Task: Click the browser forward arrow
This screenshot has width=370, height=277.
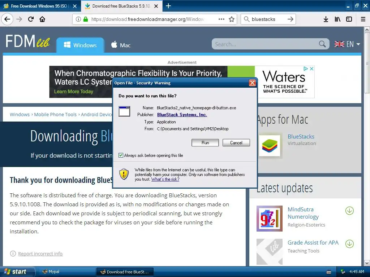Action: (x=19, y=19)
